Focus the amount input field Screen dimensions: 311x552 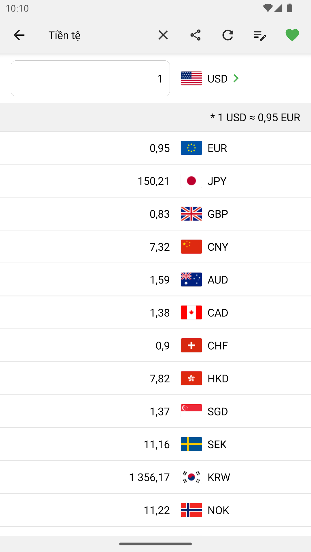(x=90, y=78)
